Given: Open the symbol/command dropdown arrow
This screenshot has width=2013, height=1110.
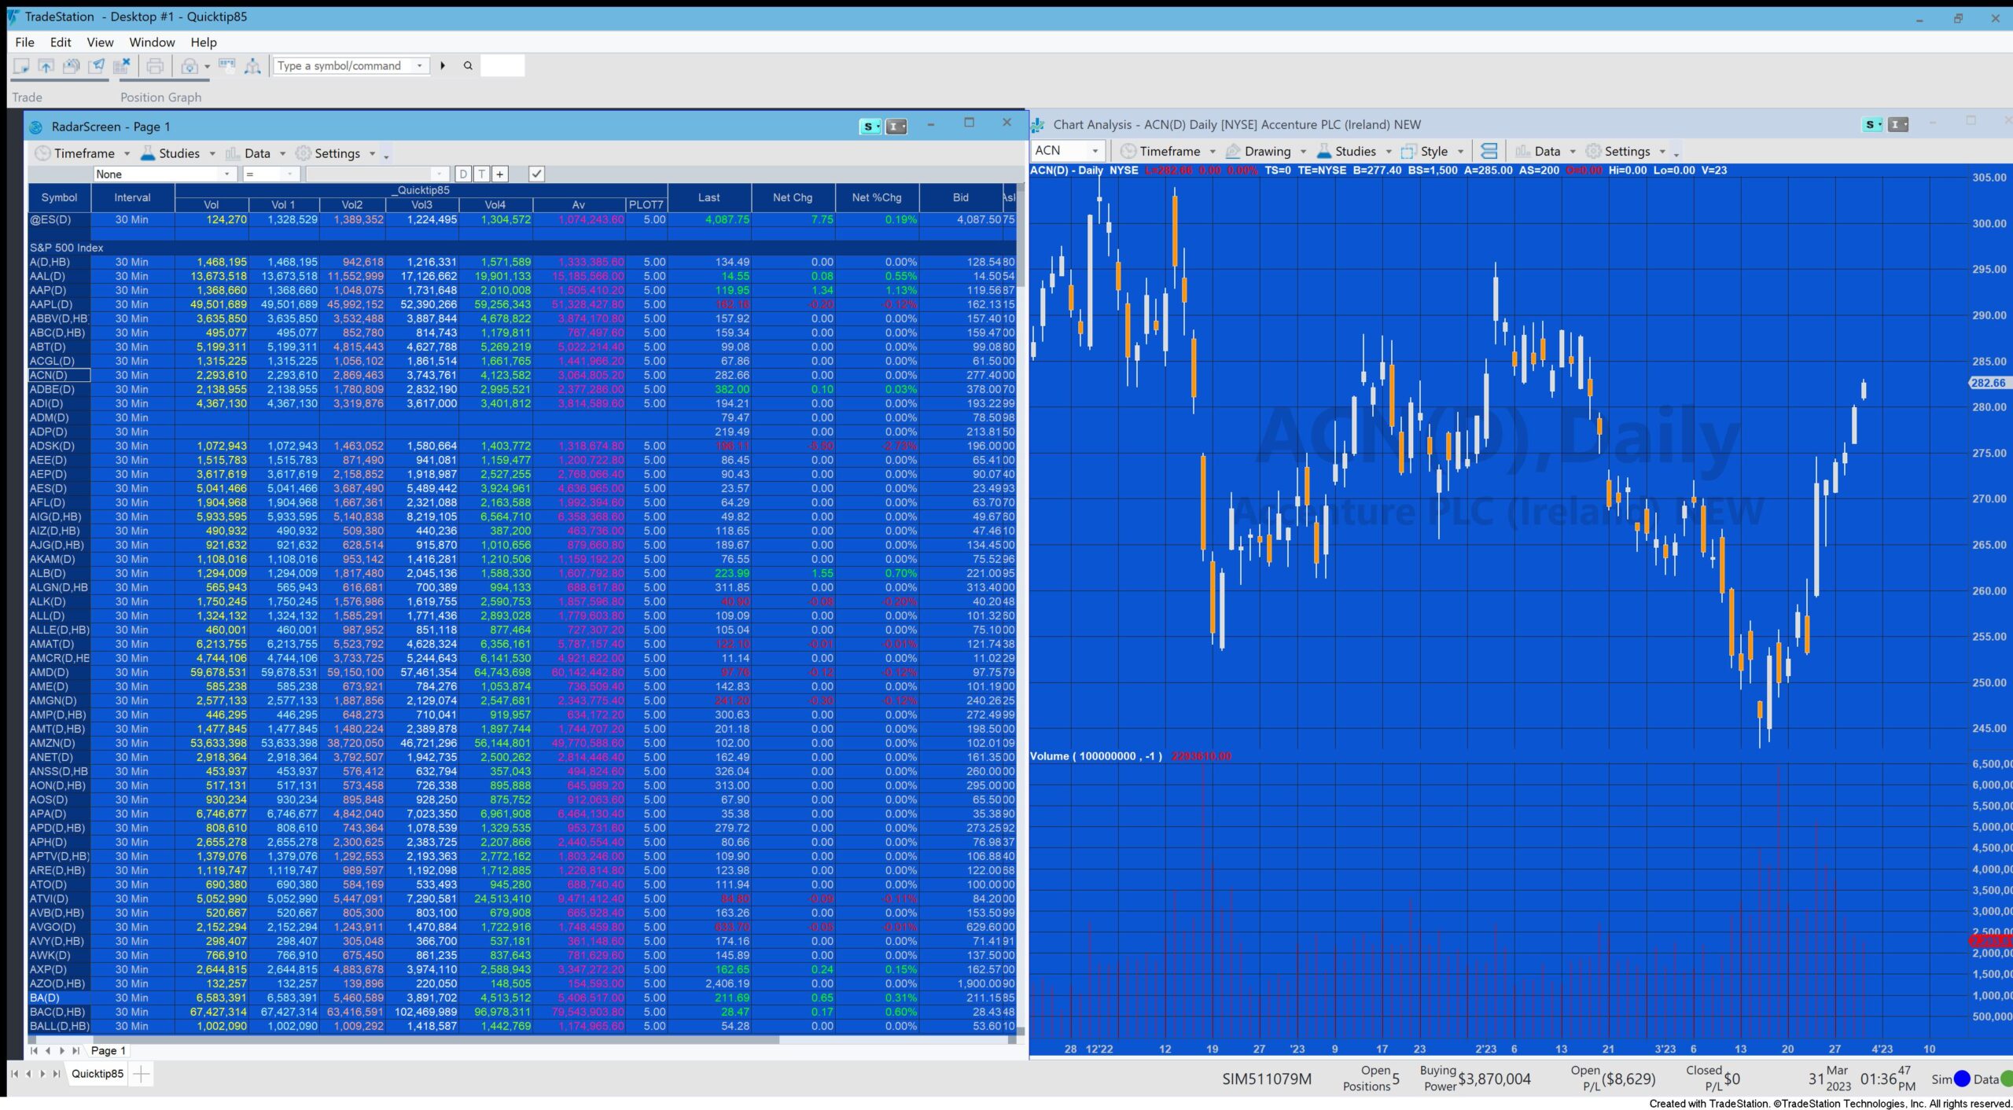Looking at the screenshot, I should pyautogui.click(x=420, y=66).
